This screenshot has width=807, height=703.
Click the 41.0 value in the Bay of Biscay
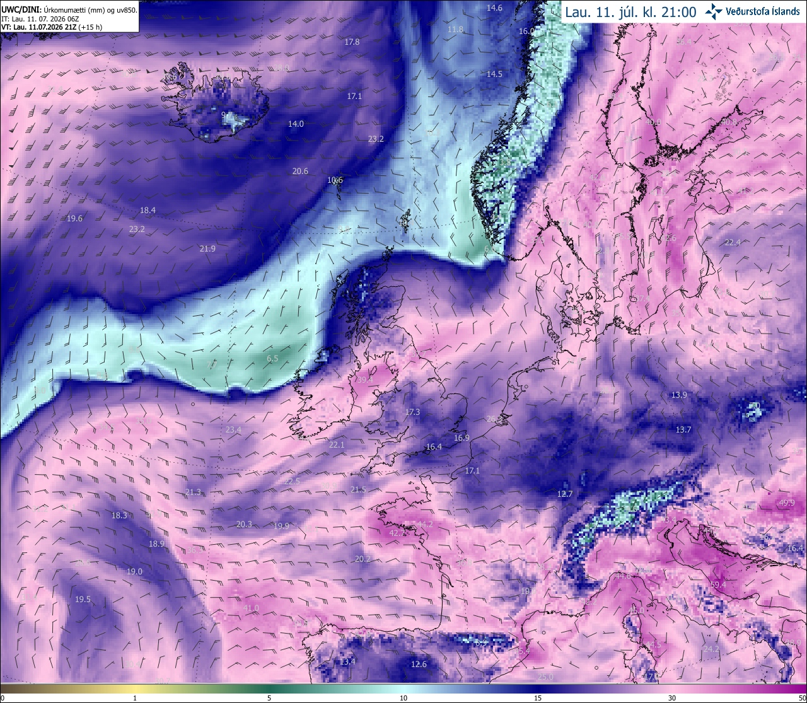point(251,608)
